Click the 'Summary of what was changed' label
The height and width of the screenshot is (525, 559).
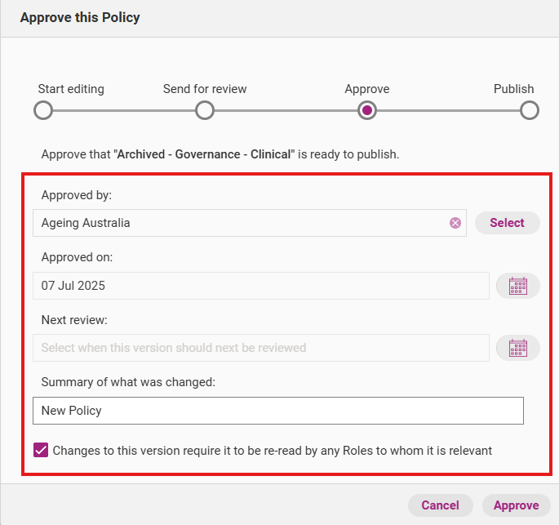128,381
